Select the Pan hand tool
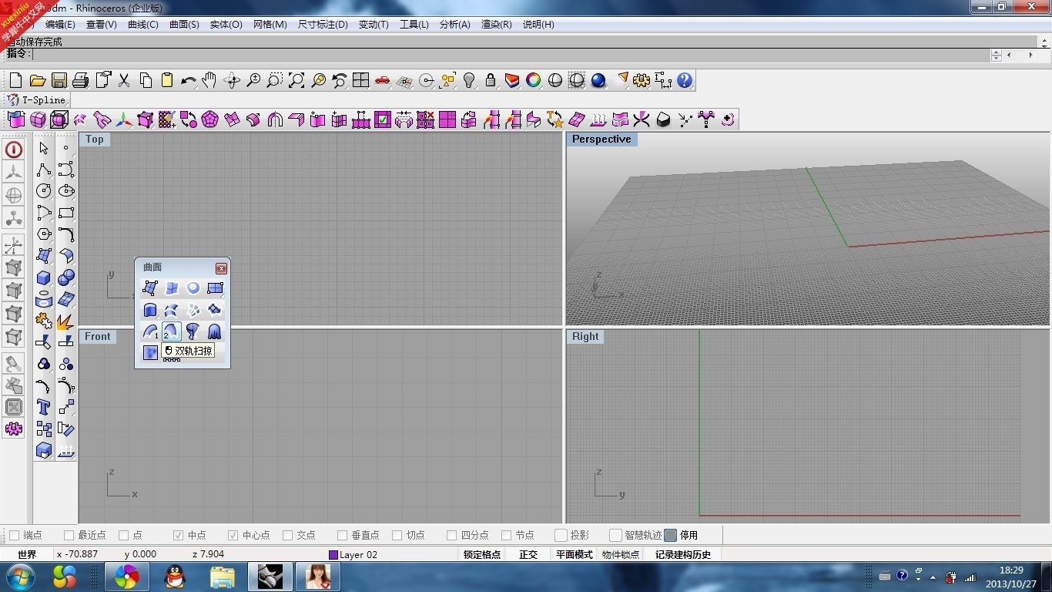Screen dimensions: 1052x592 (209, 80)
